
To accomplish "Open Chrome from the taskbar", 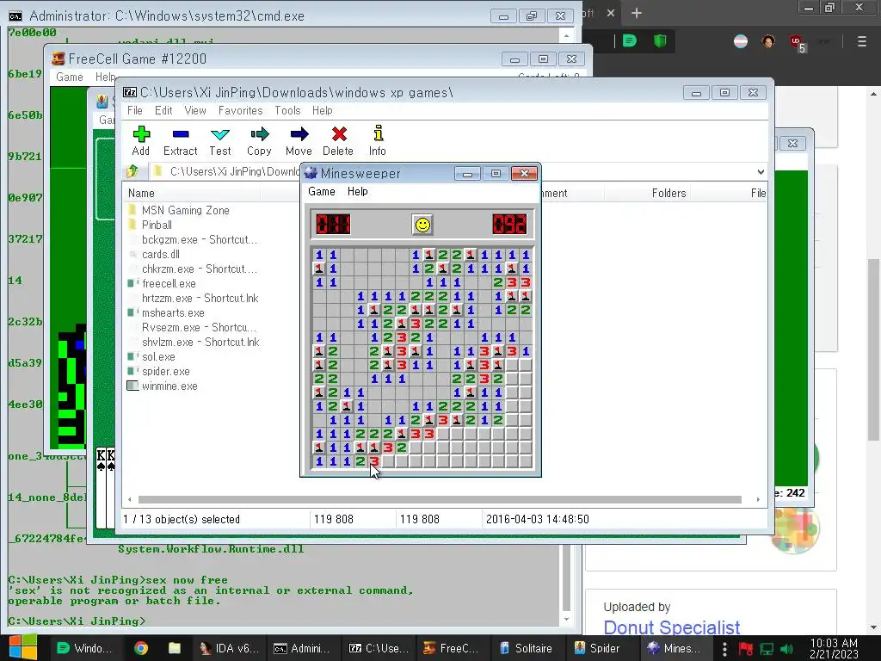I will click(x=141, y=648).
